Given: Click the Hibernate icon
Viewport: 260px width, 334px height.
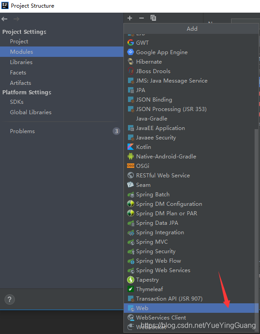Looking at the screenshot, I should [130, 61].
